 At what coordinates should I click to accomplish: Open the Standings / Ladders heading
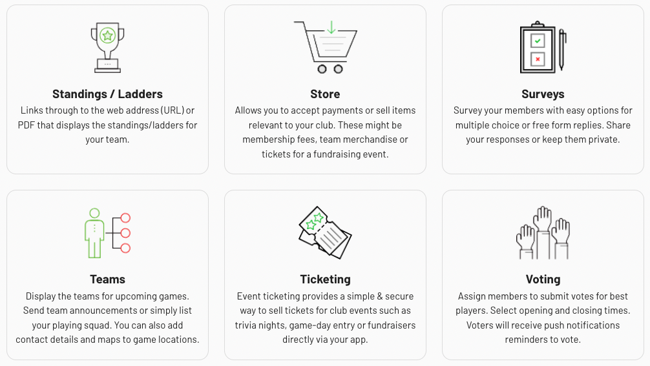point(107,94)
